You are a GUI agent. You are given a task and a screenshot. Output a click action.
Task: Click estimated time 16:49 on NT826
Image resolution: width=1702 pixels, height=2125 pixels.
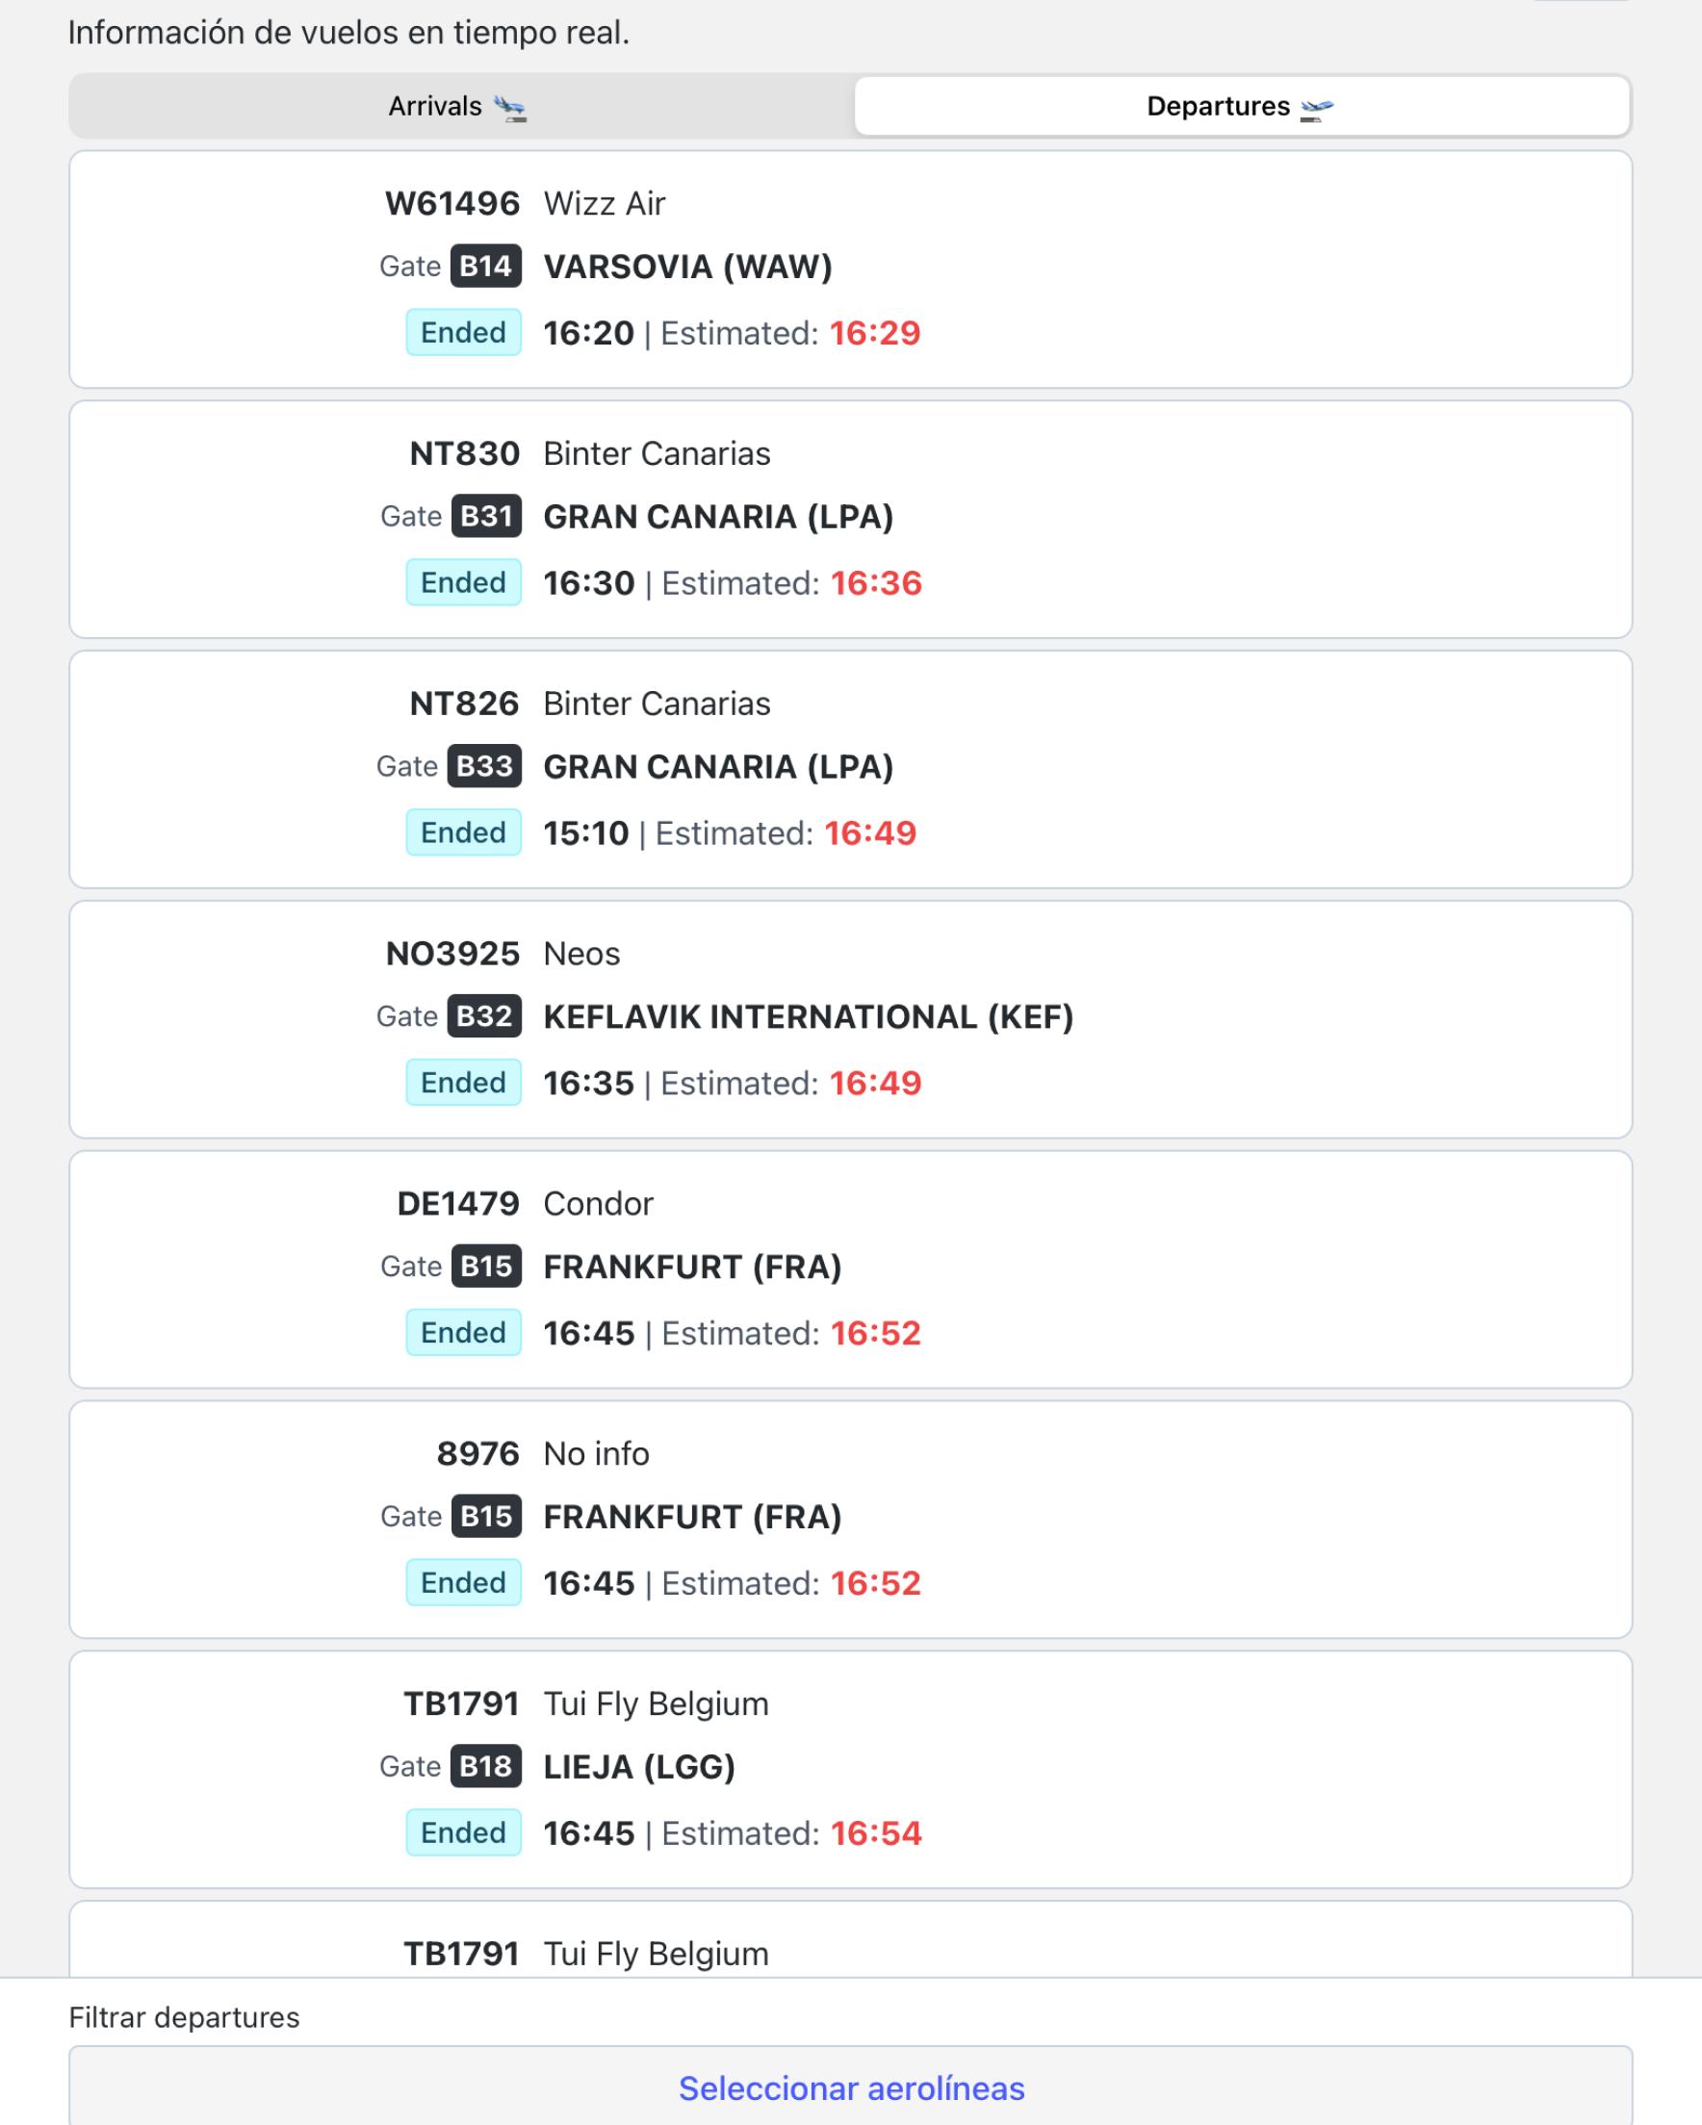[x=869, y=832]
